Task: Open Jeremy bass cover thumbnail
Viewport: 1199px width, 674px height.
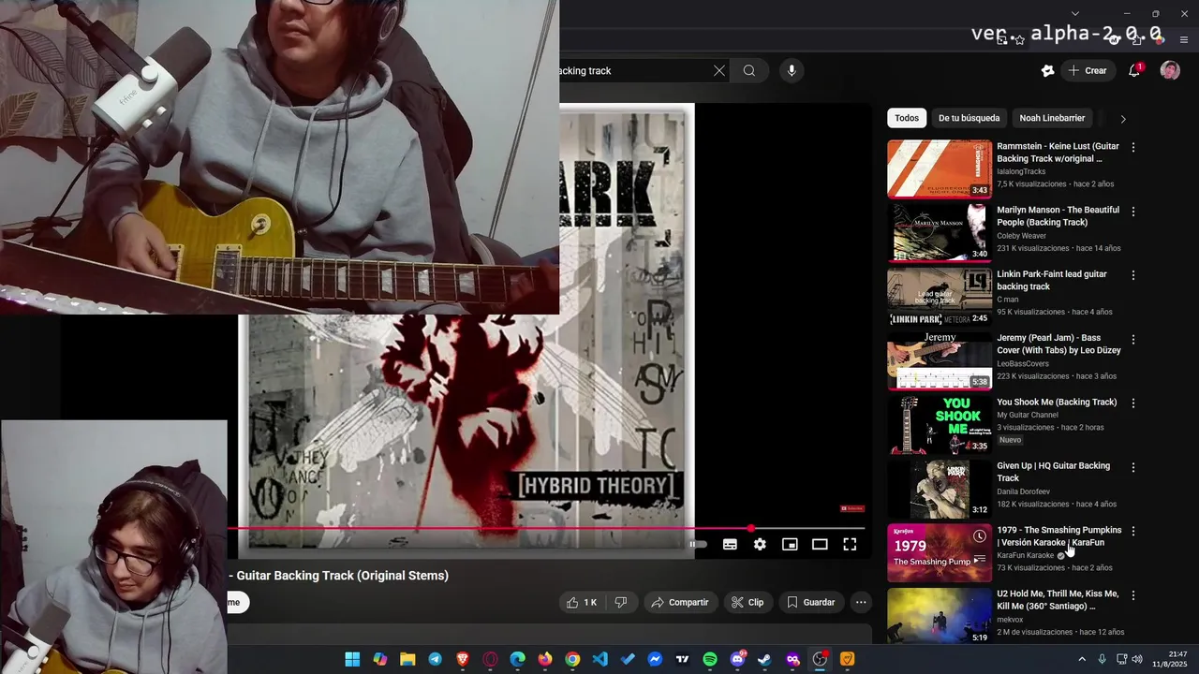Action: 940,360
